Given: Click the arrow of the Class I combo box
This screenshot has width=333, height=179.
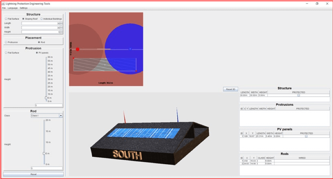Looking at the screenshot, I should pyautogui.click(x=61, y=116).
